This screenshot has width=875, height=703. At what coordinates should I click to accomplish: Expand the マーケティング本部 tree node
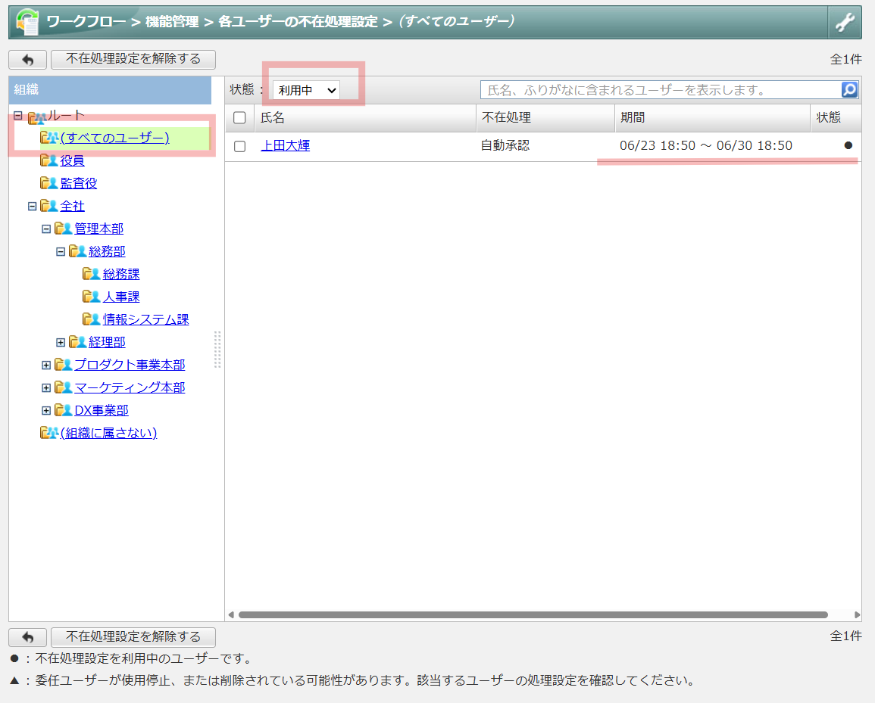pos(46,388)
